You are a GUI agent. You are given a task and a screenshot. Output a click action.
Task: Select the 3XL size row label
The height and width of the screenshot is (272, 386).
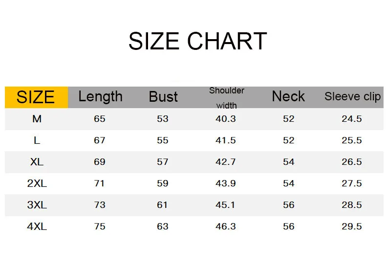pyautogui.click(x=37, y=205)
